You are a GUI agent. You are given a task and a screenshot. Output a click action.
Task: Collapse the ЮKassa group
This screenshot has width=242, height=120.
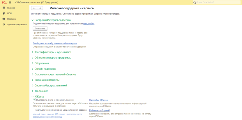pos(38,97)
